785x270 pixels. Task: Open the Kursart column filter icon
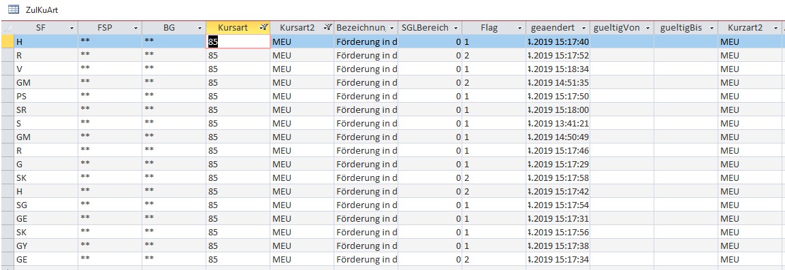coord(264,28)
